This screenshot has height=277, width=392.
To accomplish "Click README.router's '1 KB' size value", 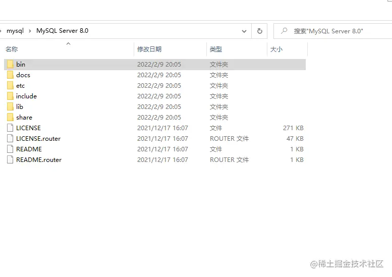I will tap(297, 160).
